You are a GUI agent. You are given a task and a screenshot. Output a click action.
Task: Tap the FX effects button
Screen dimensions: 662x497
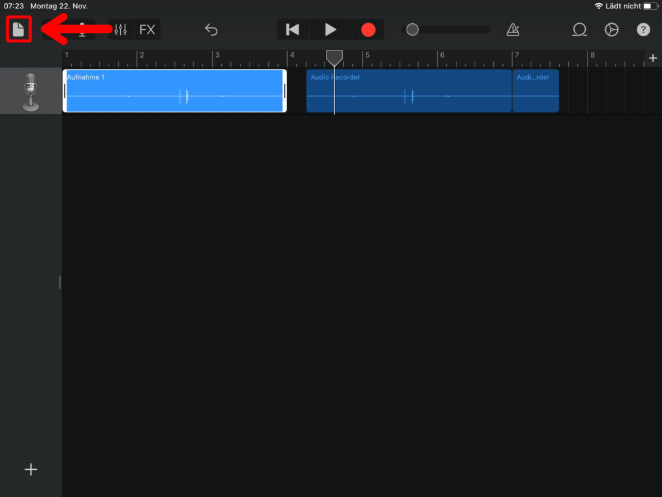[x=147, y=30]
